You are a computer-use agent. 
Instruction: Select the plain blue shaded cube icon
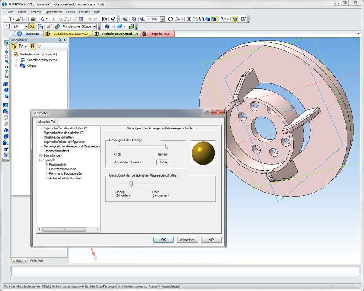click(208, 19)
